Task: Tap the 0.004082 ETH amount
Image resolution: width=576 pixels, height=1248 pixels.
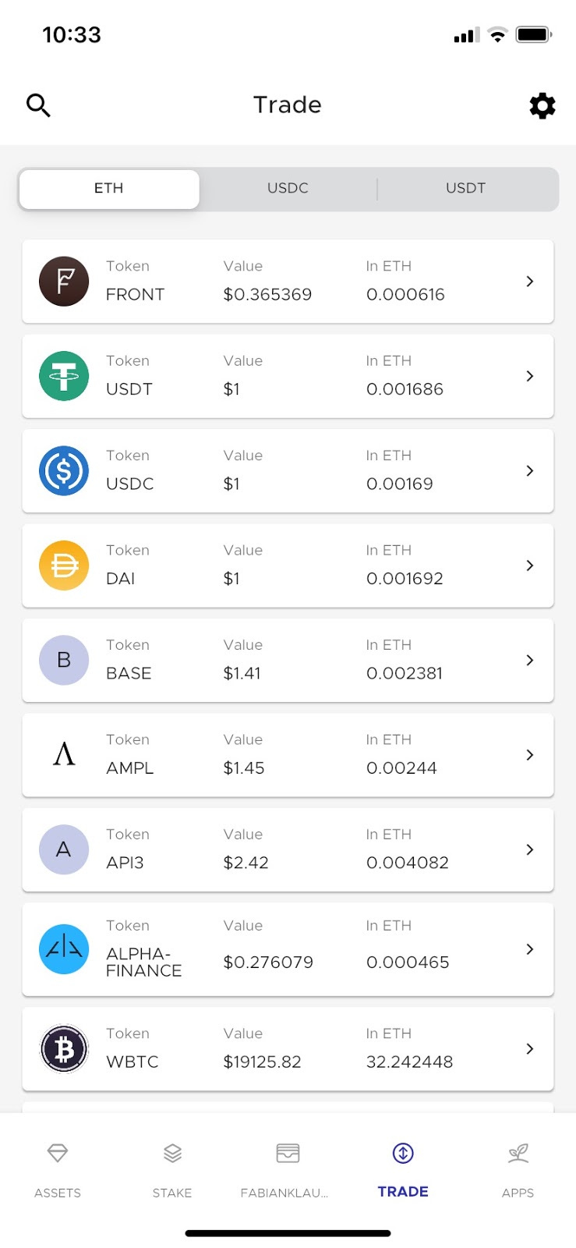Action: pos(408,863)
